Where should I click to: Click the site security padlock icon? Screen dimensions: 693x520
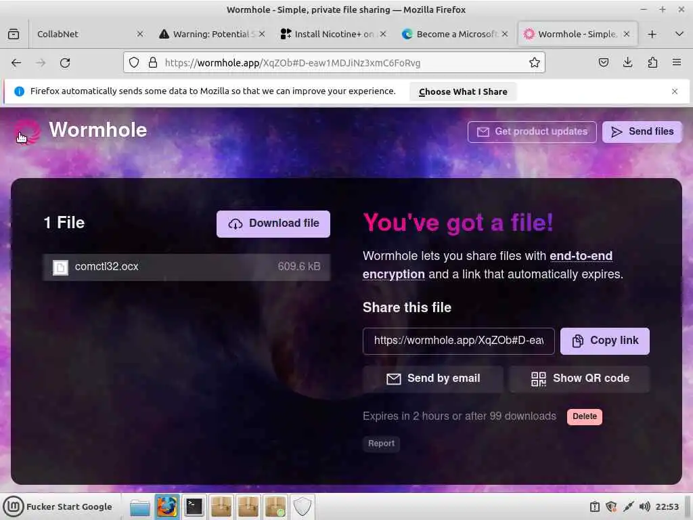153,63
